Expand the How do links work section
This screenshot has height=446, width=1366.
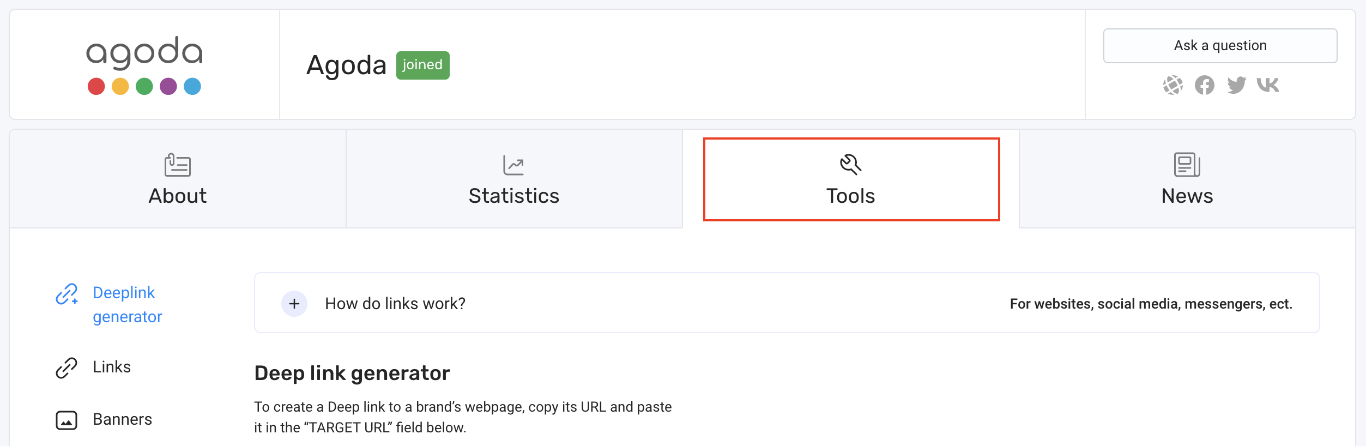tap(294, 304)
